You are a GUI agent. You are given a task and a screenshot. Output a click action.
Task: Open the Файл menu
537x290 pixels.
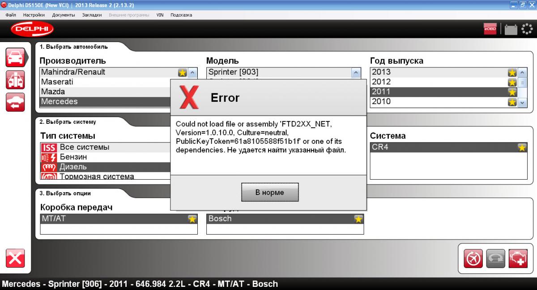[11, 15]
